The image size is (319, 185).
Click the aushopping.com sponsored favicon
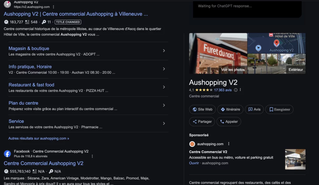point(192,144)
